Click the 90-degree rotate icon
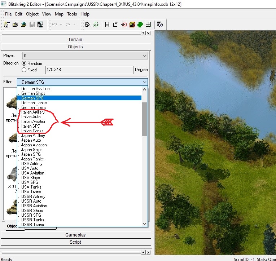The width and height of the screenshot is (276, 261). 115,25
